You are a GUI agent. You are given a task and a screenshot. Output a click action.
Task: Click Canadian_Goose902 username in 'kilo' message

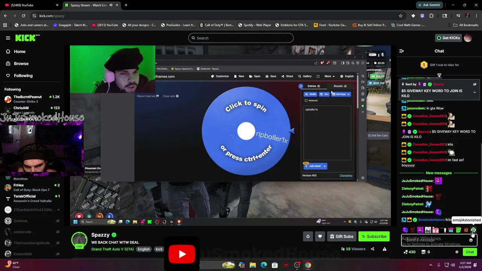[429, 145]
